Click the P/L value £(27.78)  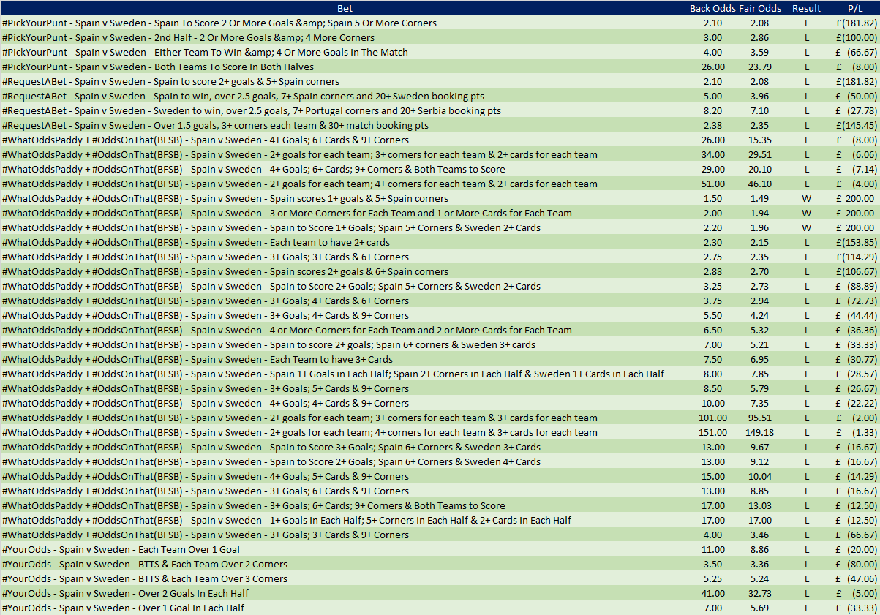tap(855, 110)
